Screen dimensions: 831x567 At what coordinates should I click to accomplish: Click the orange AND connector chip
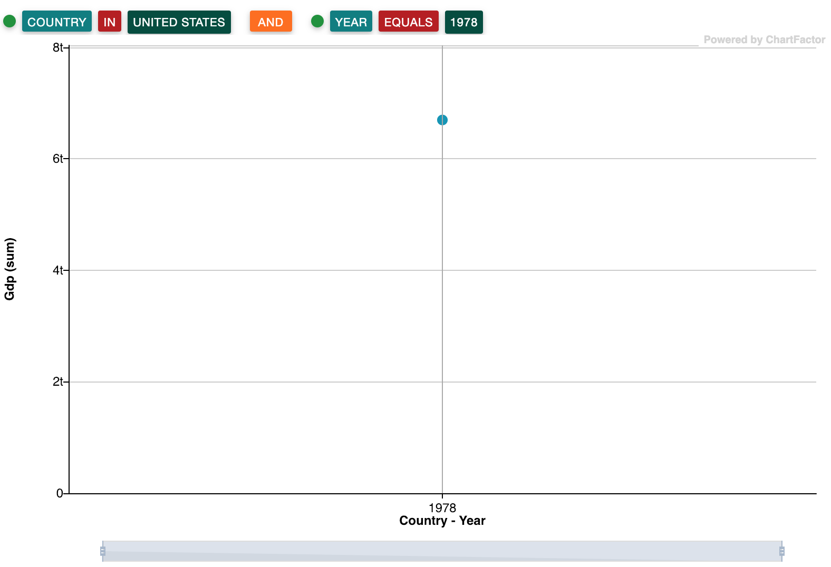pos(270,22)
